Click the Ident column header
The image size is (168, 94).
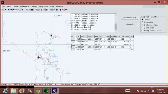click(x=91, y=37)
